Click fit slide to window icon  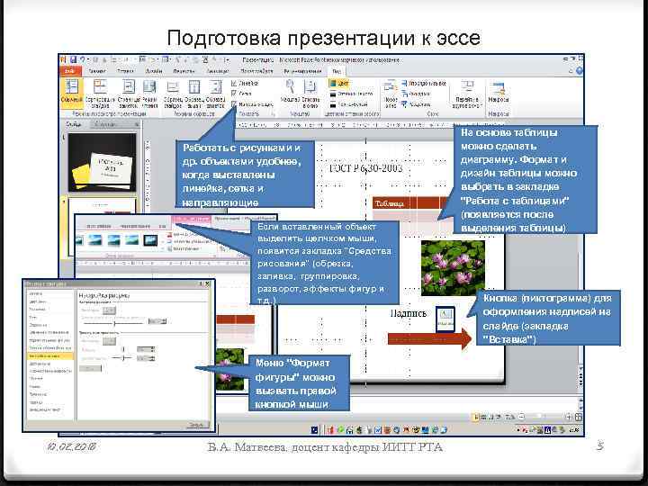pos(579,418)
